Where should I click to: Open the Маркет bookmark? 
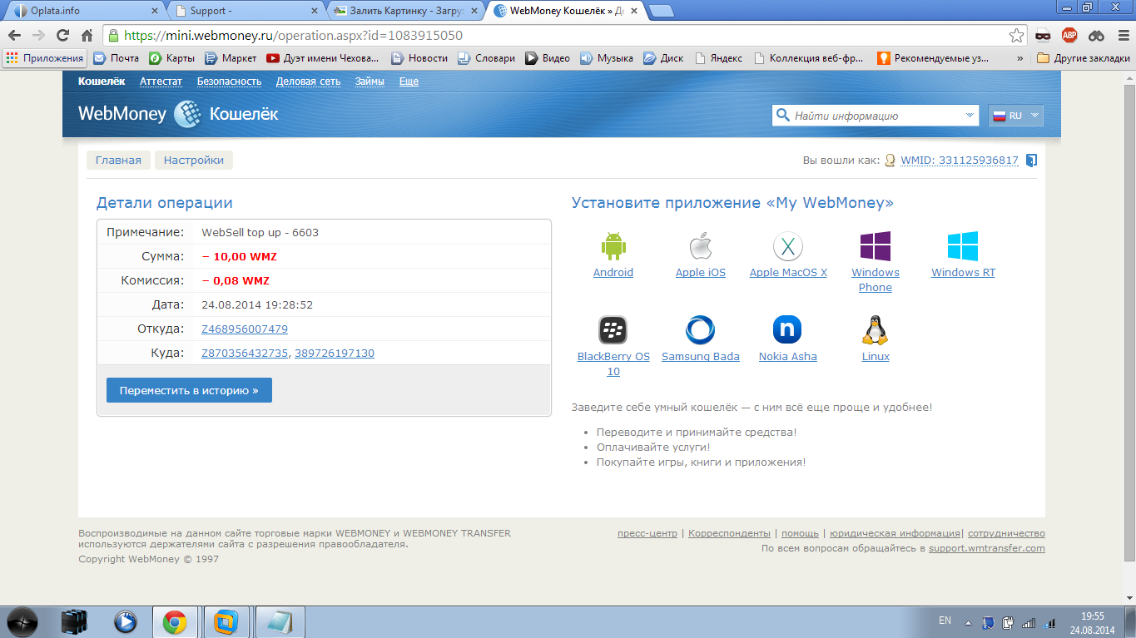231,58
